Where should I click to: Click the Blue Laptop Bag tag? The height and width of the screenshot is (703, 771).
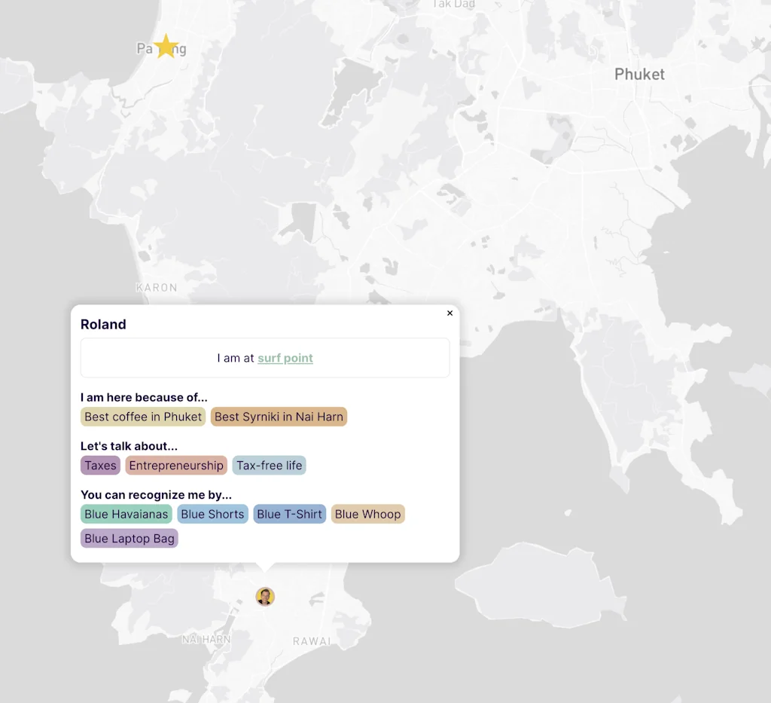pyautogui.click(x=130, y=539)
